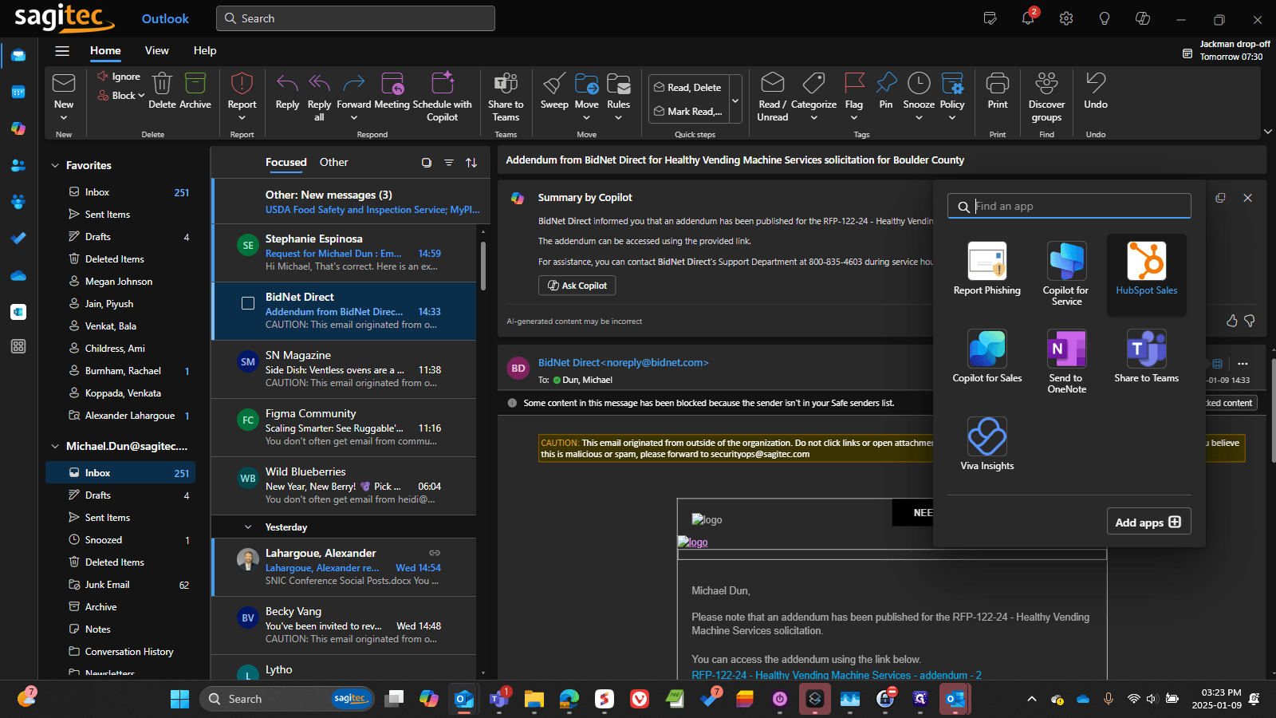
Task: Open Share to Teams add-in
Action: [1146, 356]
